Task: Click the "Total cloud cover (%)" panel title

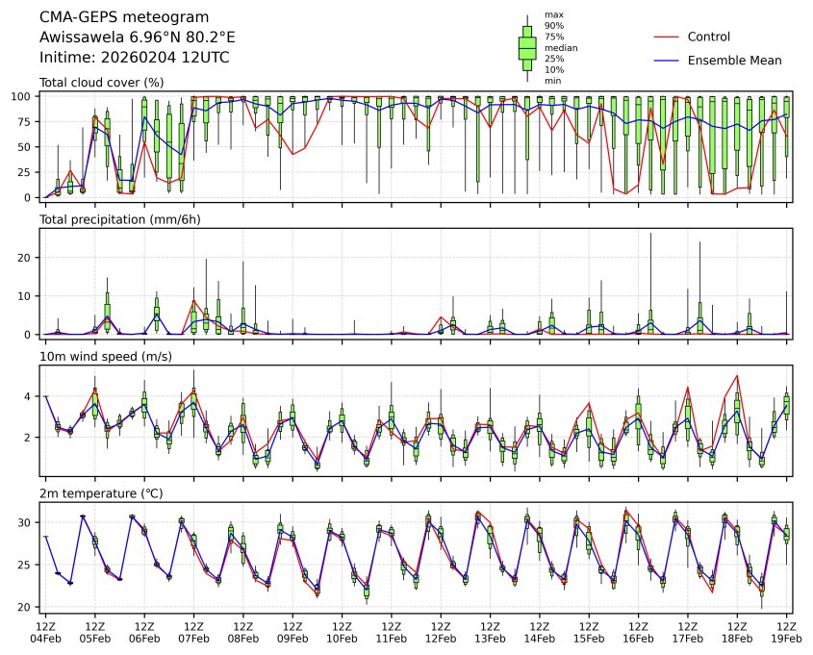Action: [x=101, y=83]
